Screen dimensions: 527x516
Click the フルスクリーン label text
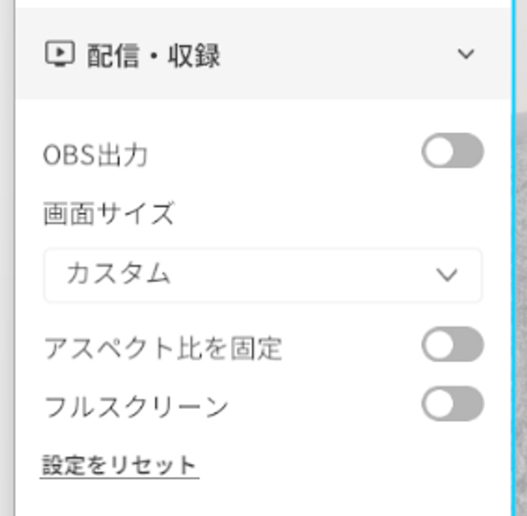point(137,407)
